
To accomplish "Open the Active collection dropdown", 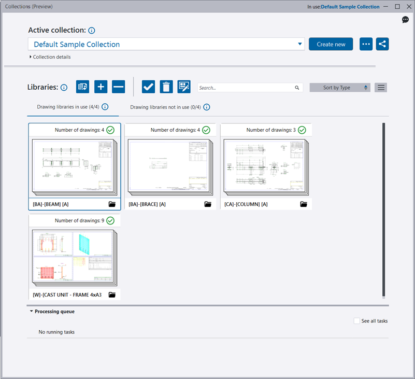I will pyautogui.click(x=300, y=44).
